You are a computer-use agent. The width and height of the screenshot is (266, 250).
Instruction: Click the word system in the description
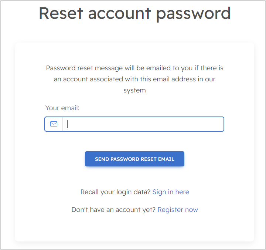click(x=134, y=90)
